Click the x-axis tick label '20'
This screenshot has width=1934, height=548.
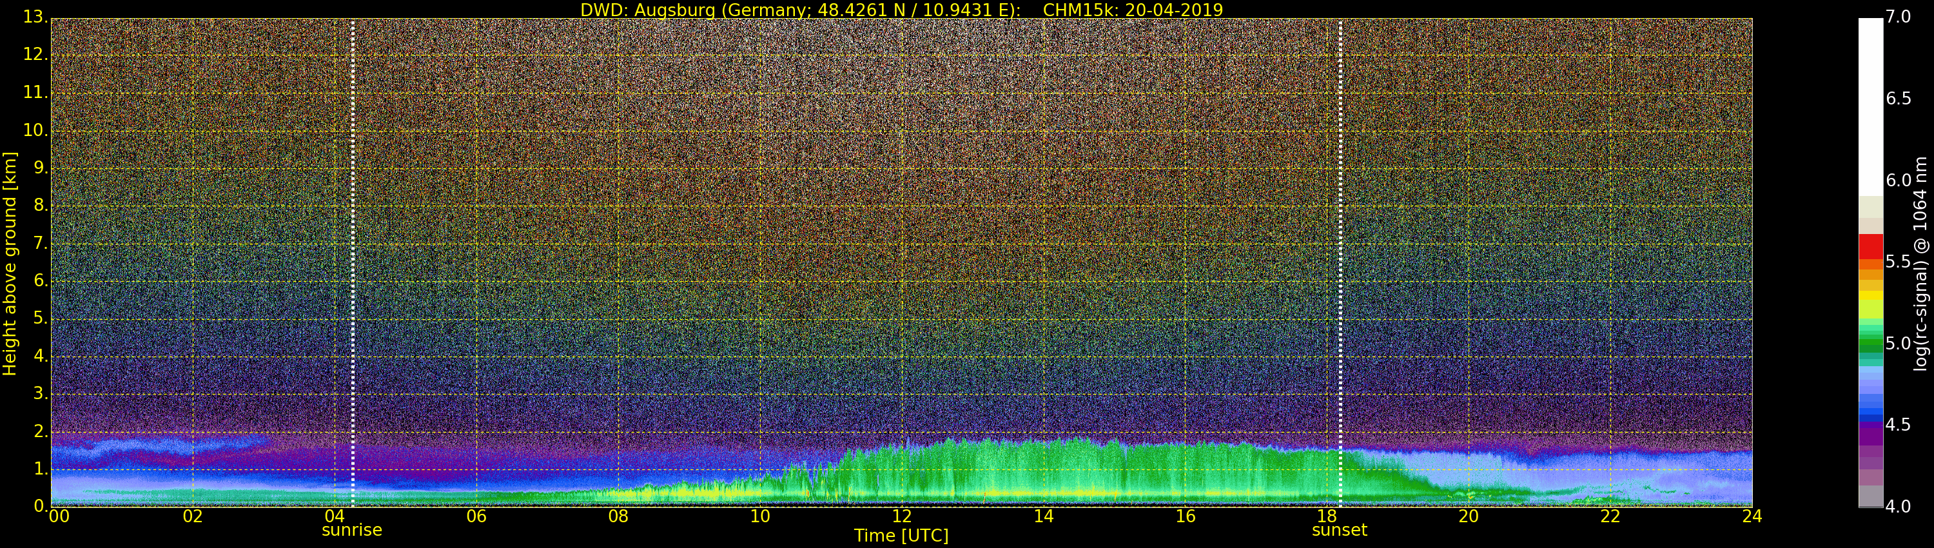(x=1469, y=516)
